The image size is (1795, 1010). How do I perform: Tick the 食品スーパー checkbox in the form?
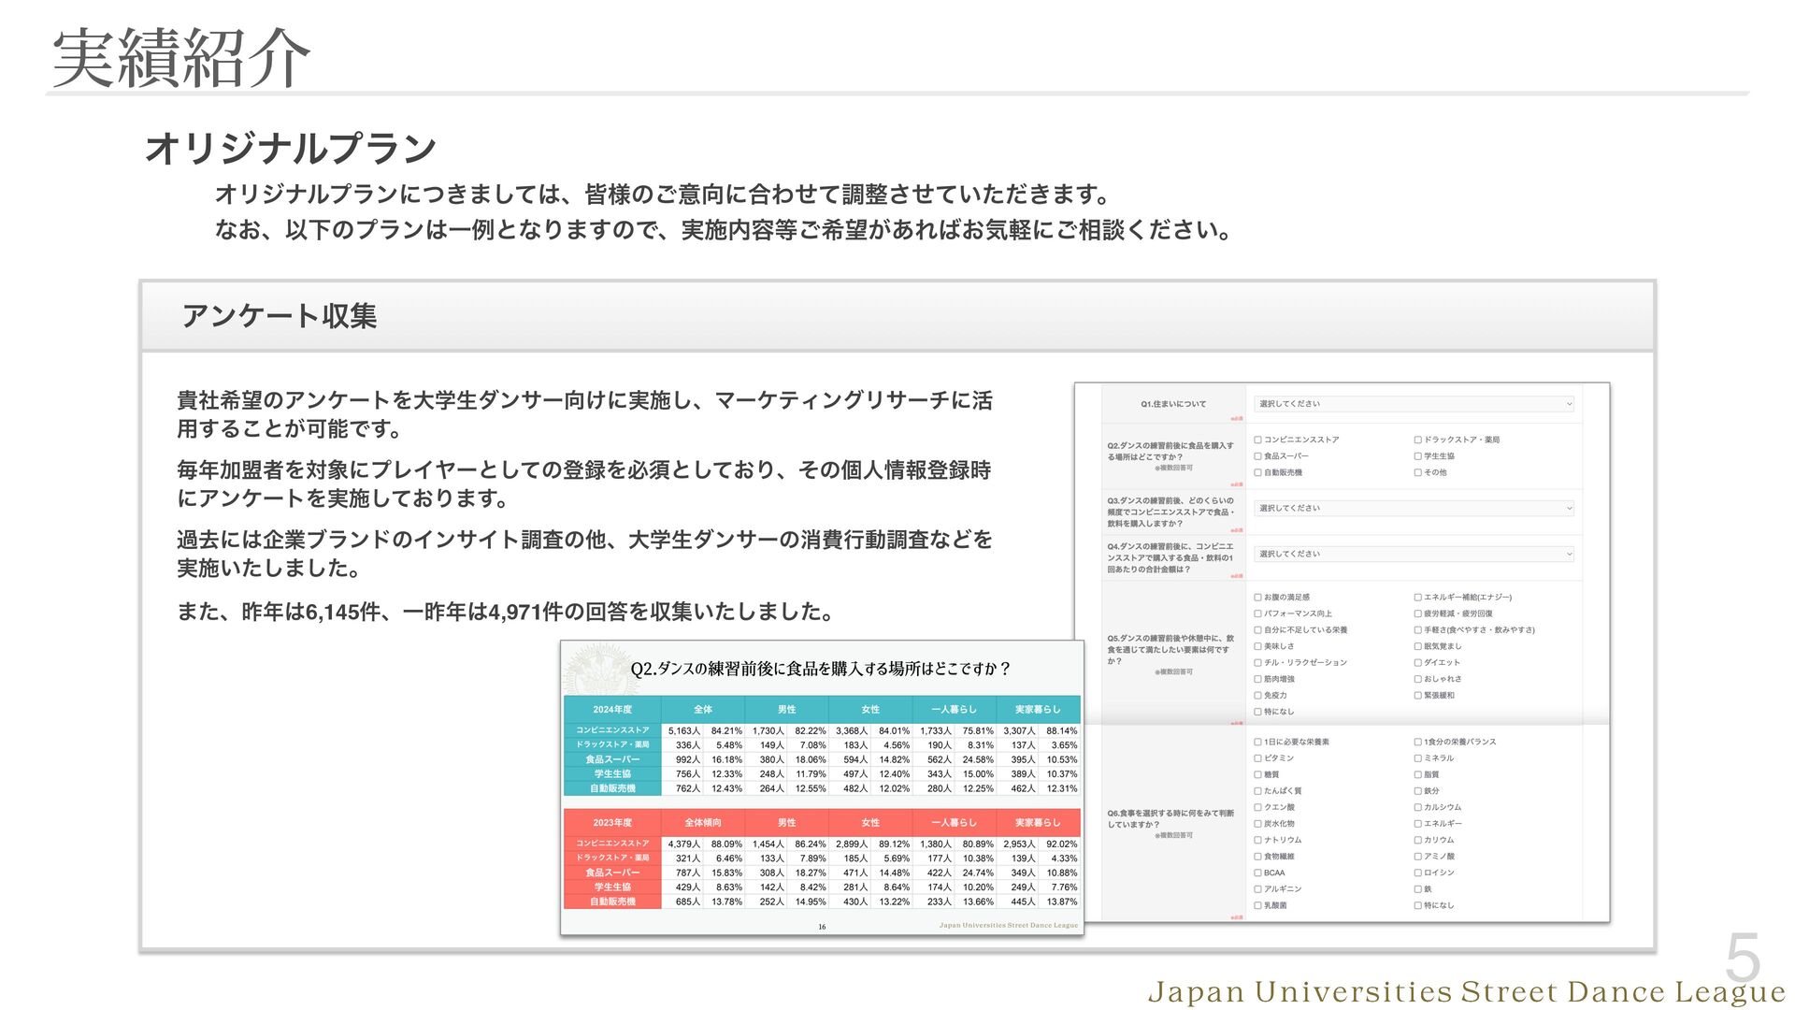click(1258, 456)
